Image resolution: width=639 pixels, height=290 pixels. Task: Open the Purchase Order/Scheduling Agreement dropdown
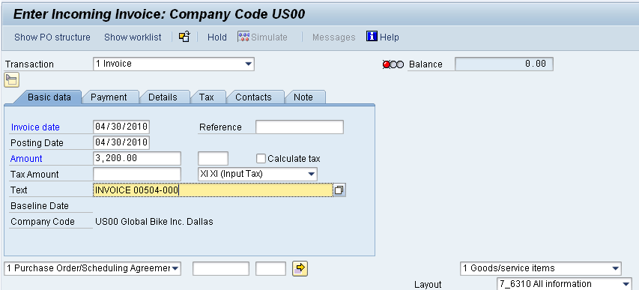[92, 268]
